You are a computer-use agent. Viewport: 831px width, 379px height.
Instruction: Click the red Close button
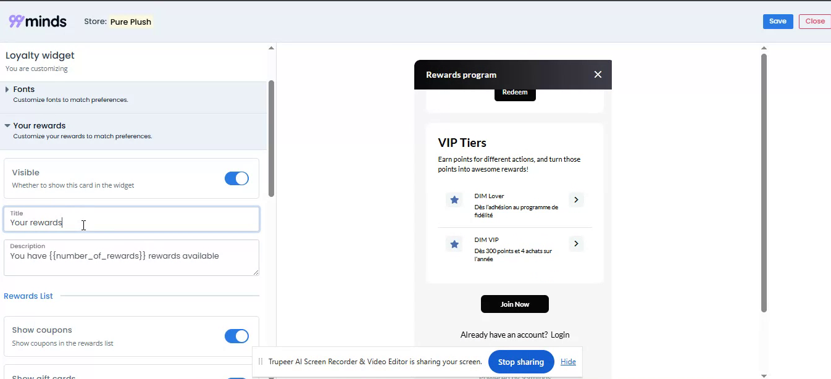click(815, 22)
